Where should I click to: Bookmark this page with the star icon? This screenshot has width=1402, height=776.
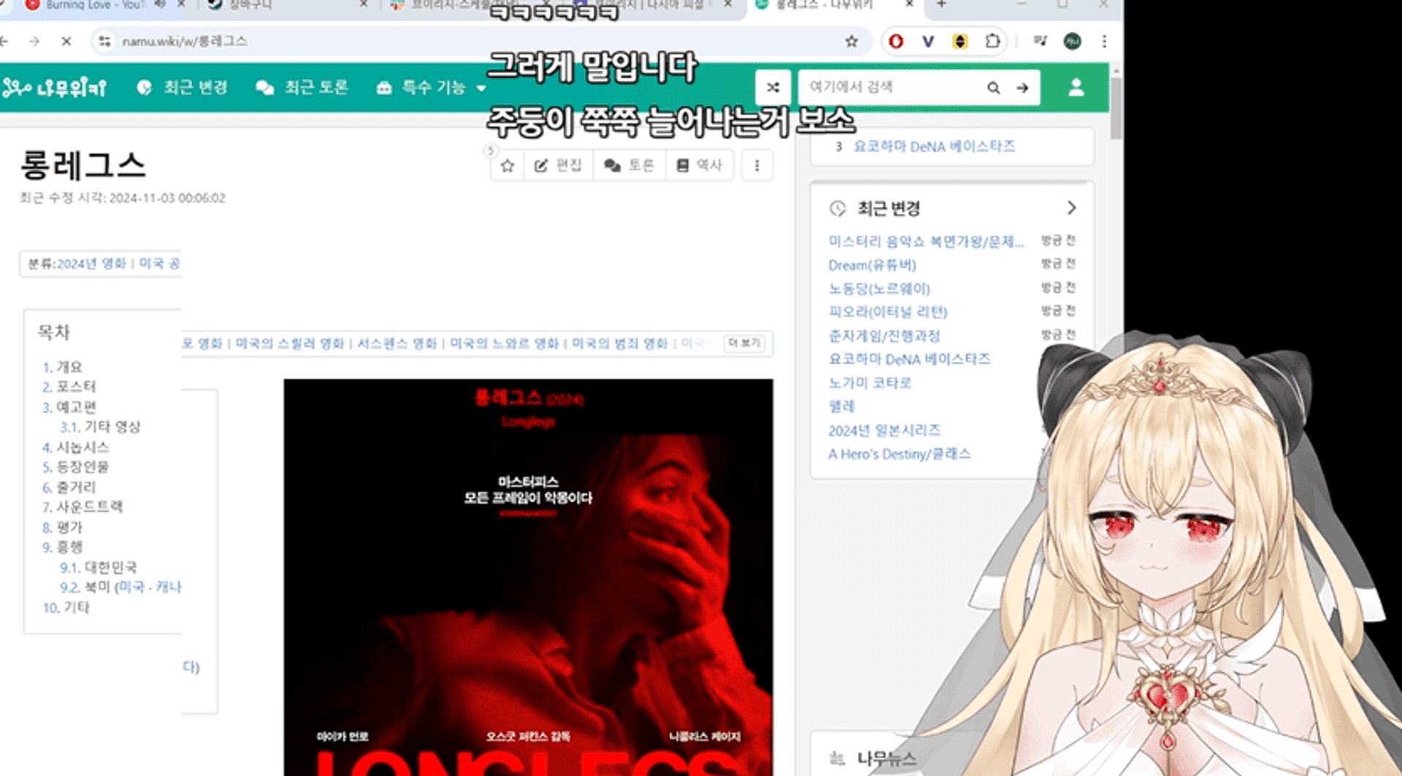851,42
